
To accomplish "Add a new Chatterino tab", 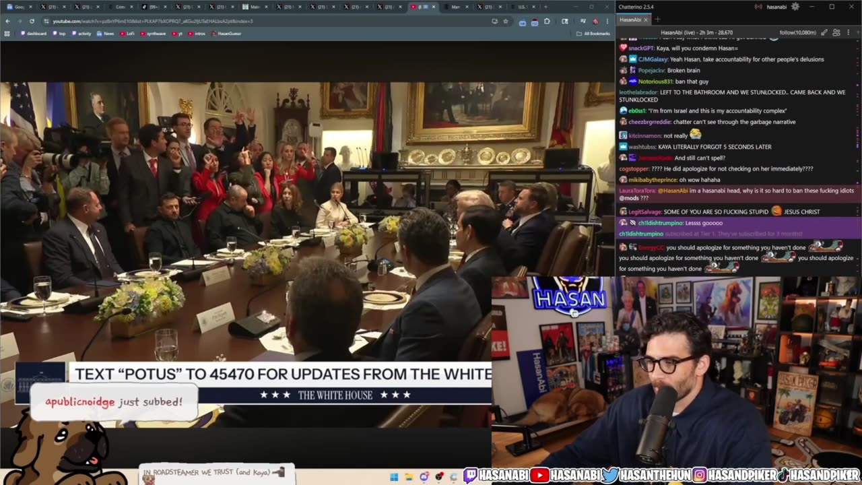I will [x=657, y=20].
